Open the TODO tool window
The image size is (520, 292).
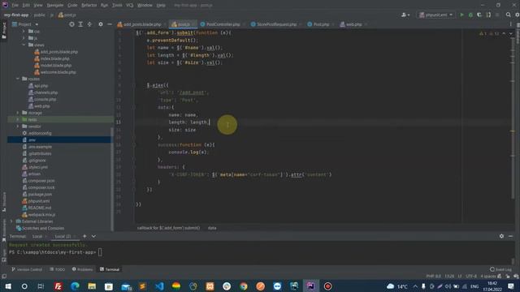(x=58, y=269)
